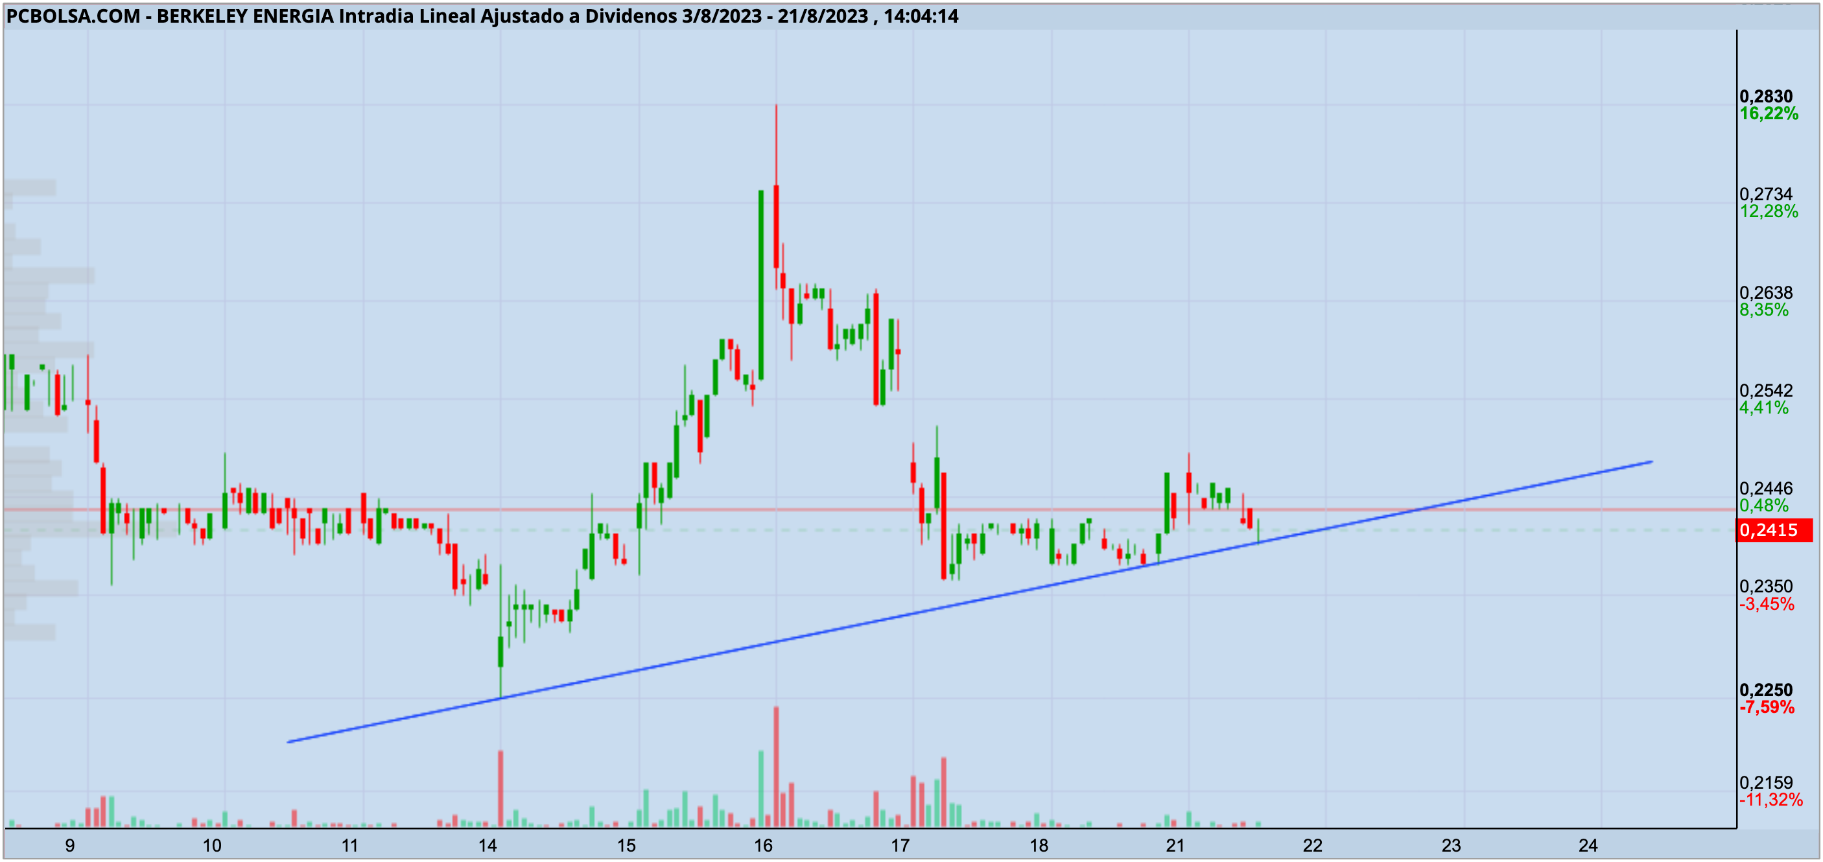This screenshot has width=1823, height=862.
Task: Click the red volume spike on day 14
Action: (501, 788)
